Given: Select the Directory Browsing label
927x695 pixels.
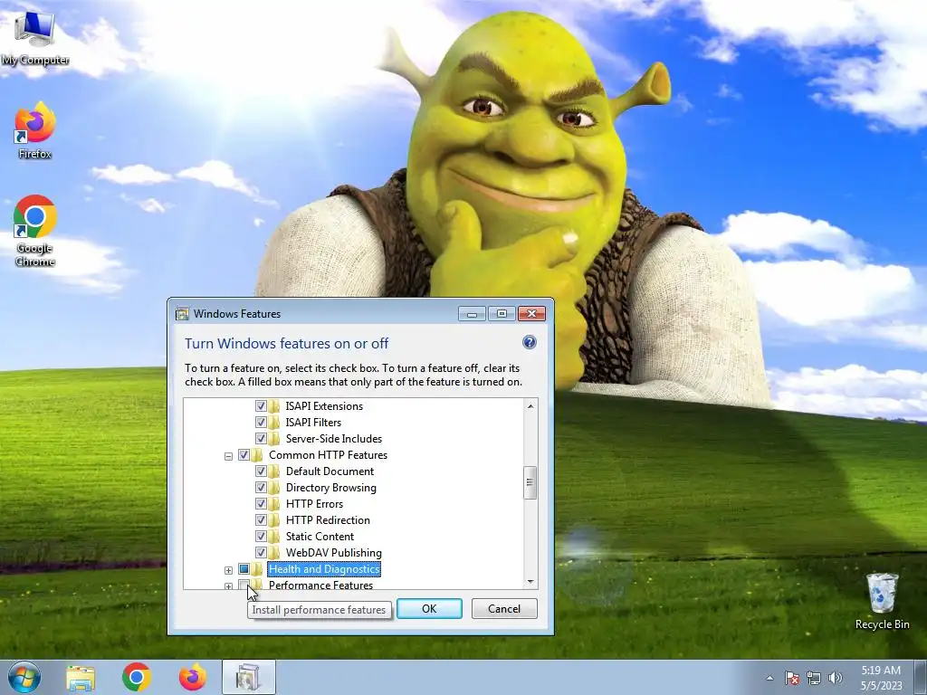Looking at the screenshot, I should (x=331, y=488).
